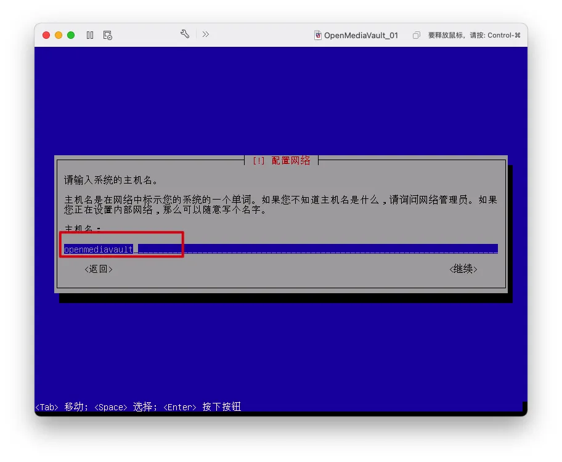Click the window resize icon in titlebar
Image resolution: width=562 pixels, height=462 pixels.
(416, 35)
